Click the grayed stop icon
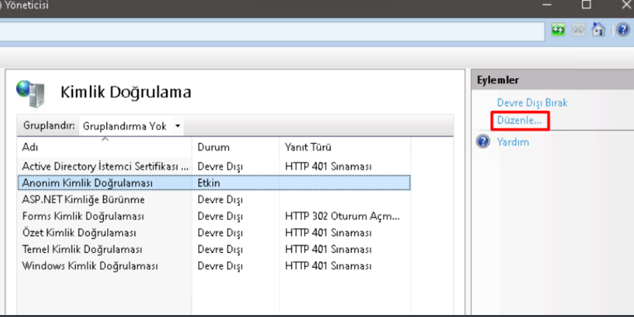Image resolution: width=634 pixels, height=317 pixels. (578, 30)
